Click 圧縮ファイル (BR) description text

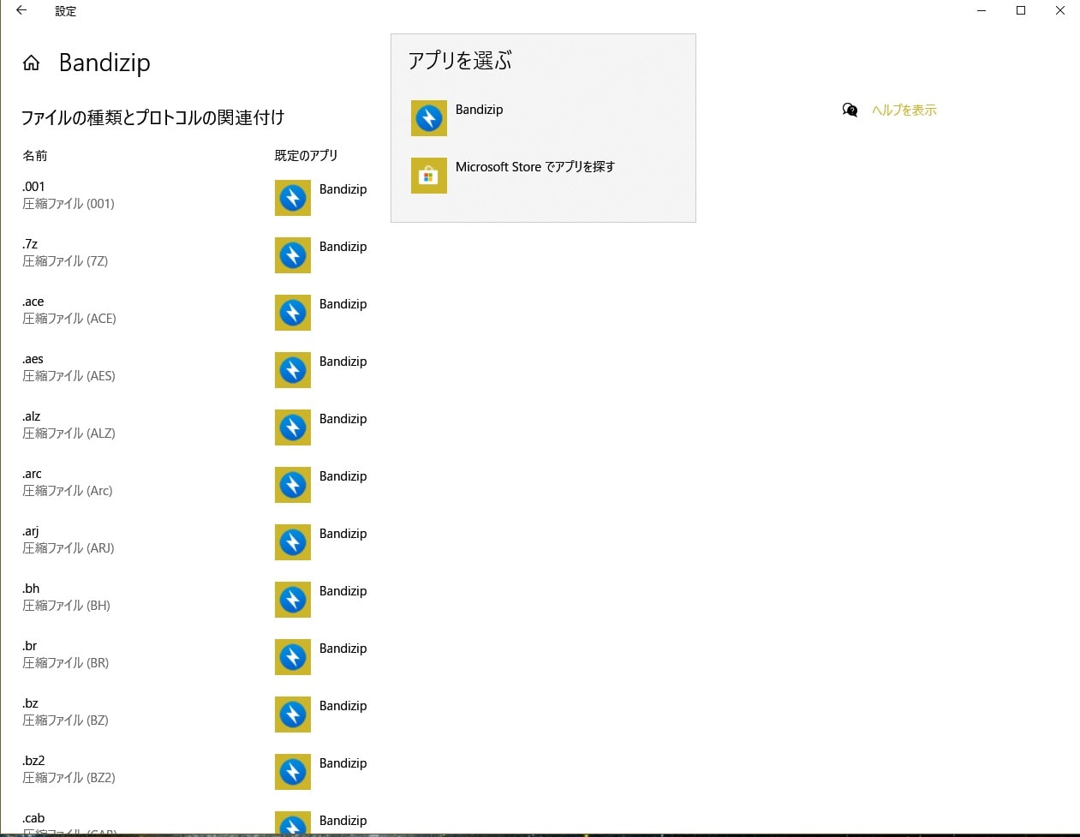[x=66, y=663]
